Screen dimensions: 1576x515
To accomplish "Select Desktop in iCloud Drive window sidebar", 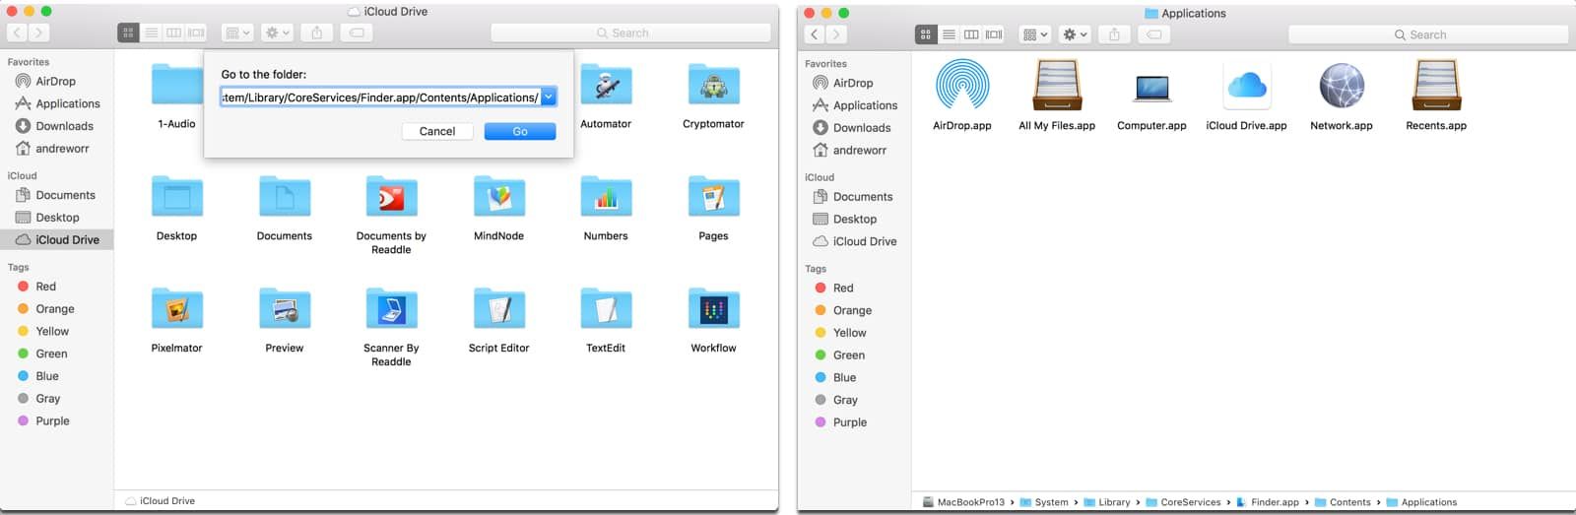I will (x=57, y=218).
